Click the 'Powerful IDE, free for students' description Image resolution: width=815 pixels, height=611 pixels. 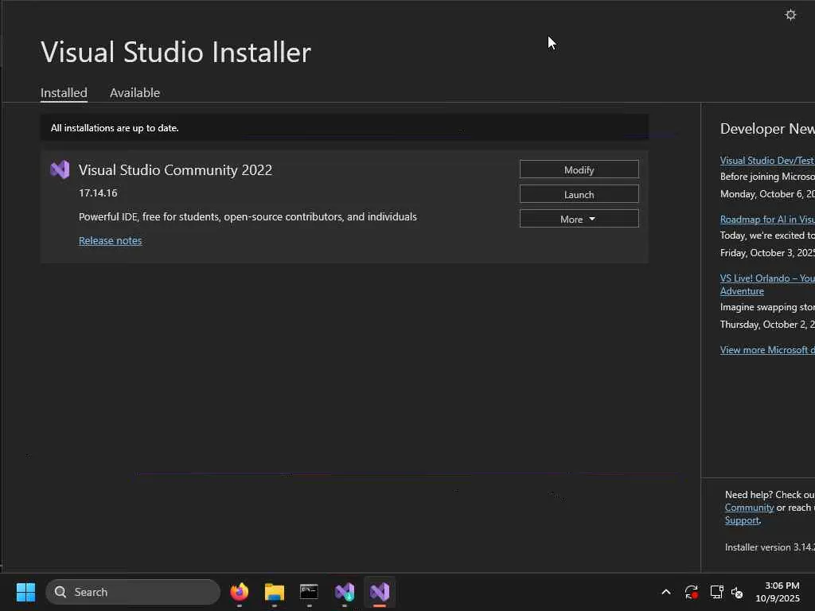(x=248, y=216)
